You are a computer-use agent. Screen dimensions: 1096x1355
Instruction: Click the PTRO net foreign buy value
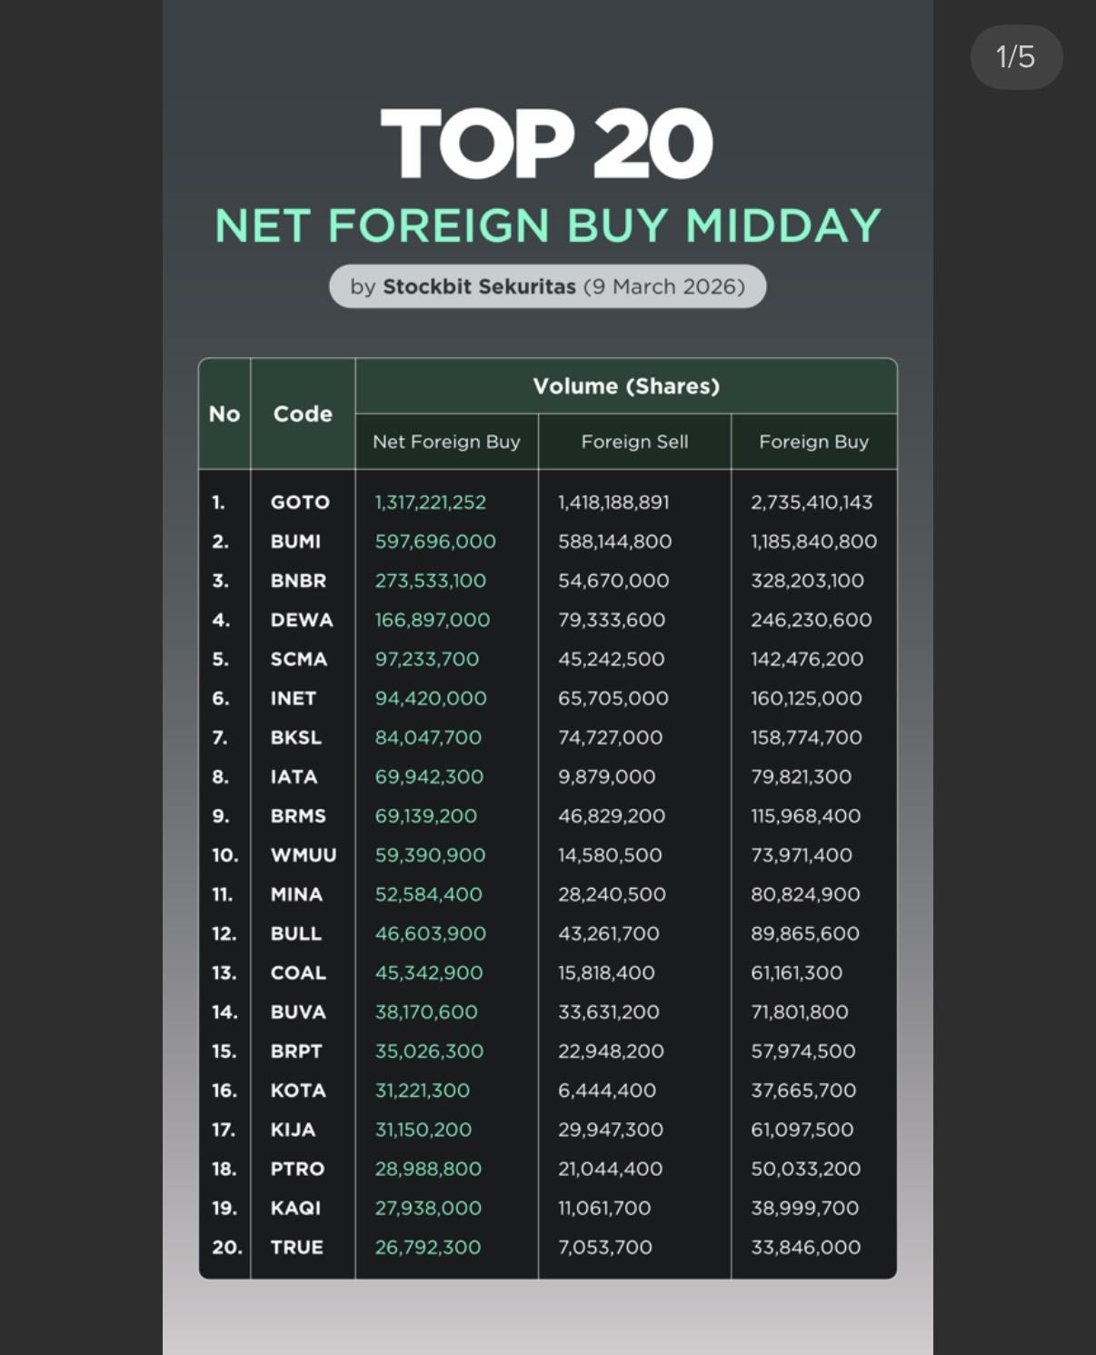coord(428,1169)
